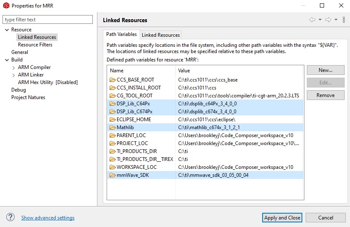
Task: Expand the ARM Linker node
Action: pyautogui.click(x=14, y=75)
